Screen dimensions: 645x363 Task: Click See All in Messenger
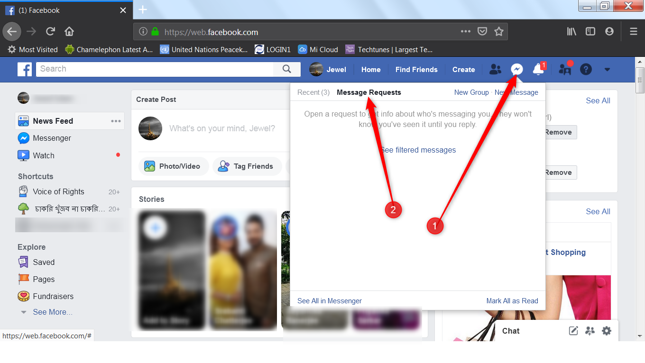330,301
